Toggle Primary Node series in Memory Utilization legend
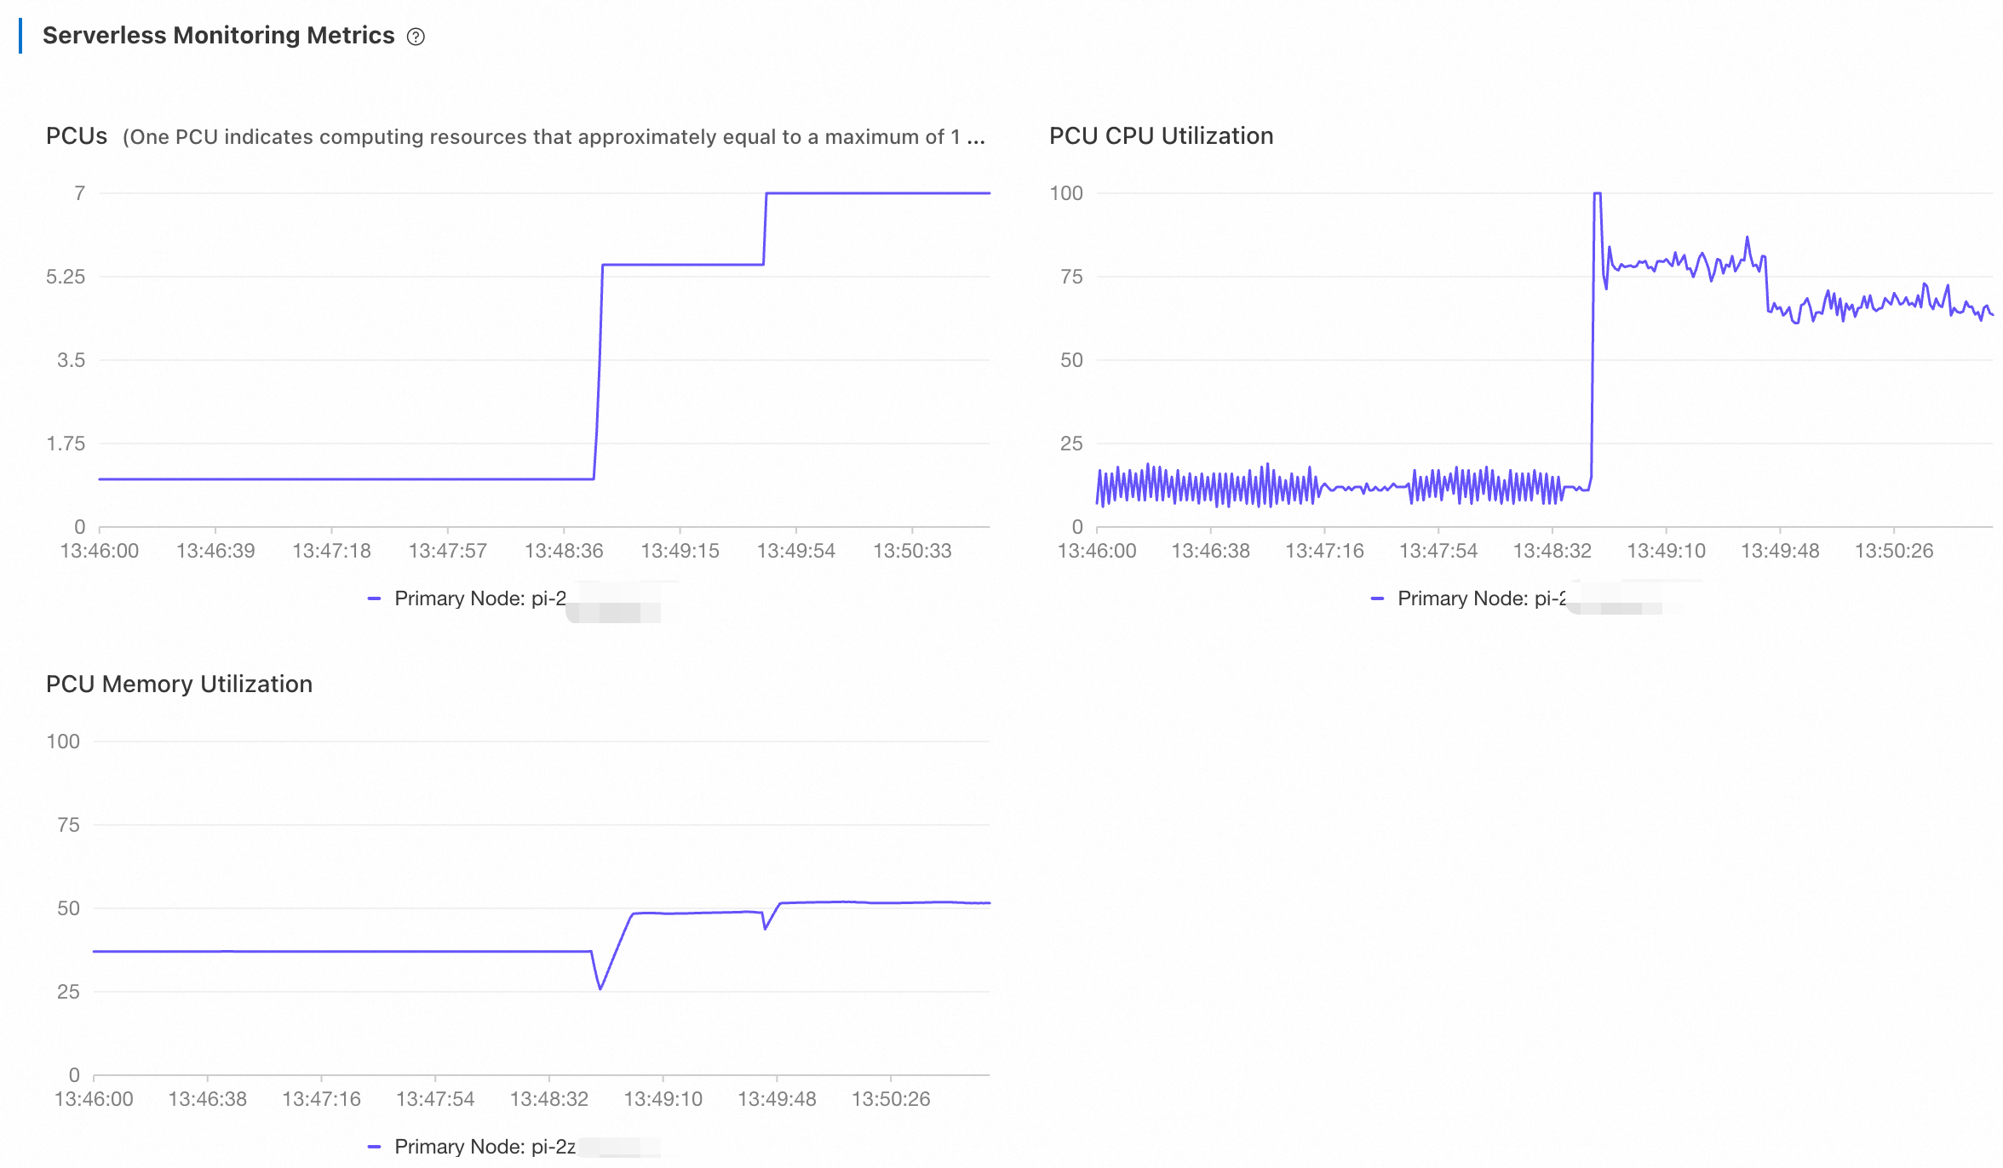 [x=485, y=1147]
